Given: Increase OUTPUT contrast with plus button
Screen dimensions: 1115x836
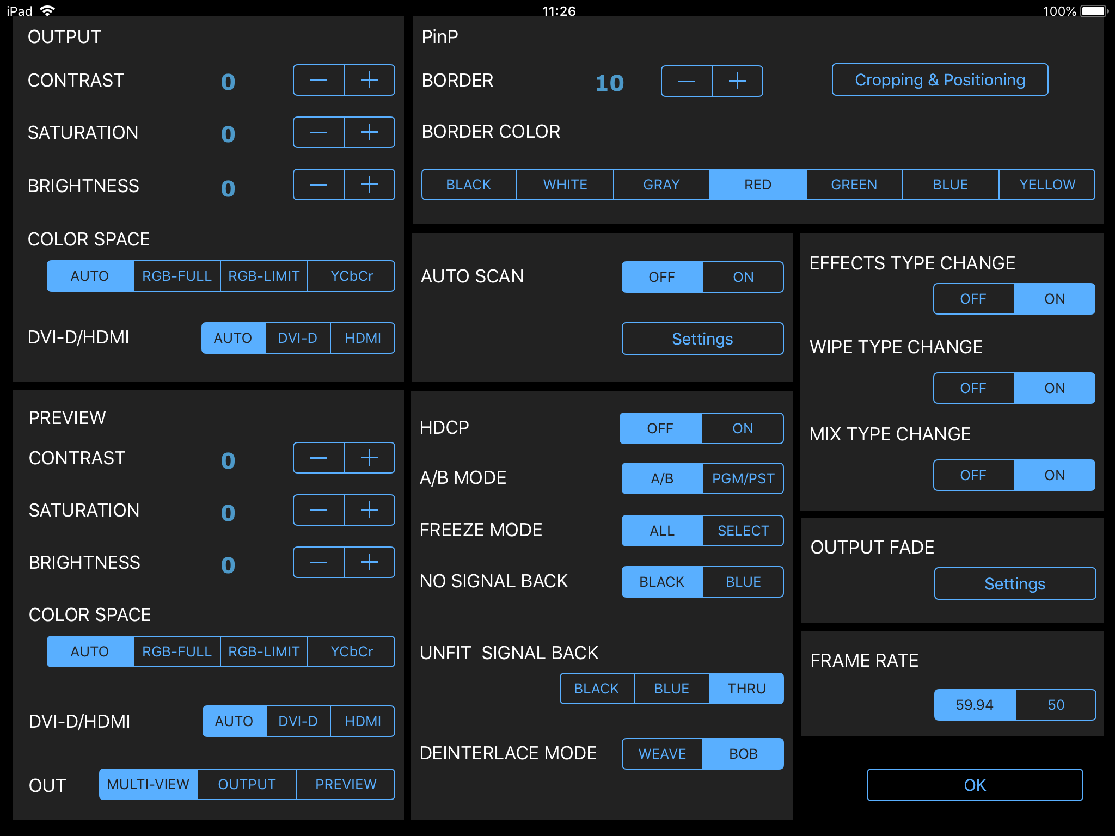Looking at the screenshot, I should 369,81.
